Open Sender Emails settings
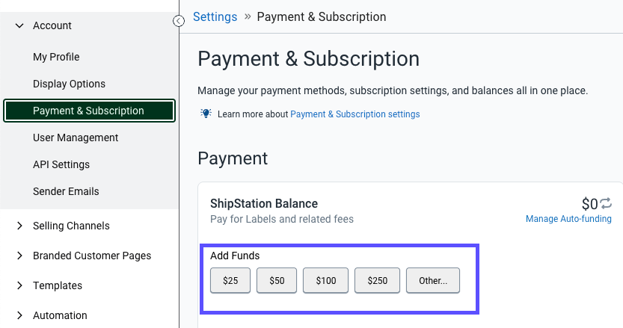623x328 pixels. tap(66, 191)
